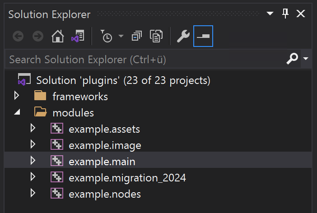The width and height of the screenshot is (317, 213).
Task: Click the Pending Changes Filter clock icon
Action: (107, 37)
